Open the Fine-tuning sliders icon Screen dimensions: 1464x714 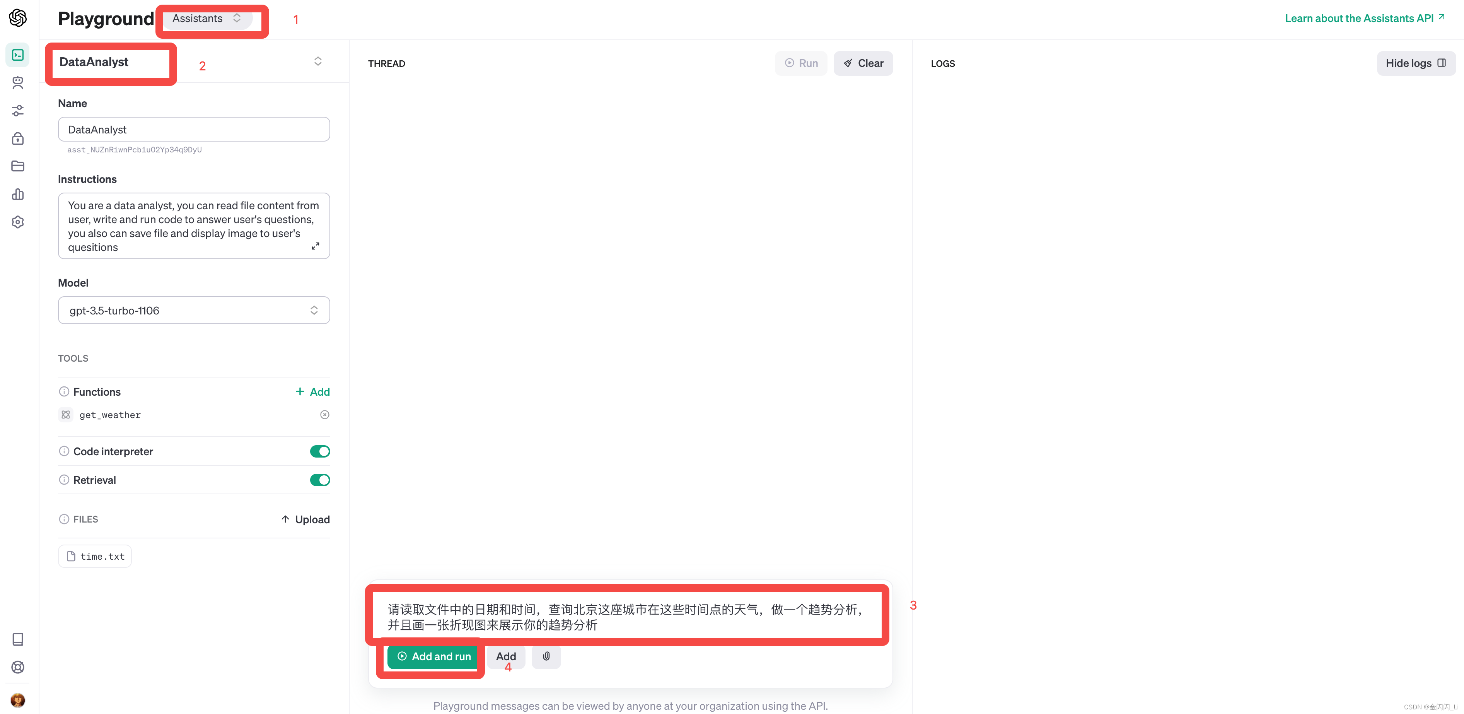click(18, 110)
